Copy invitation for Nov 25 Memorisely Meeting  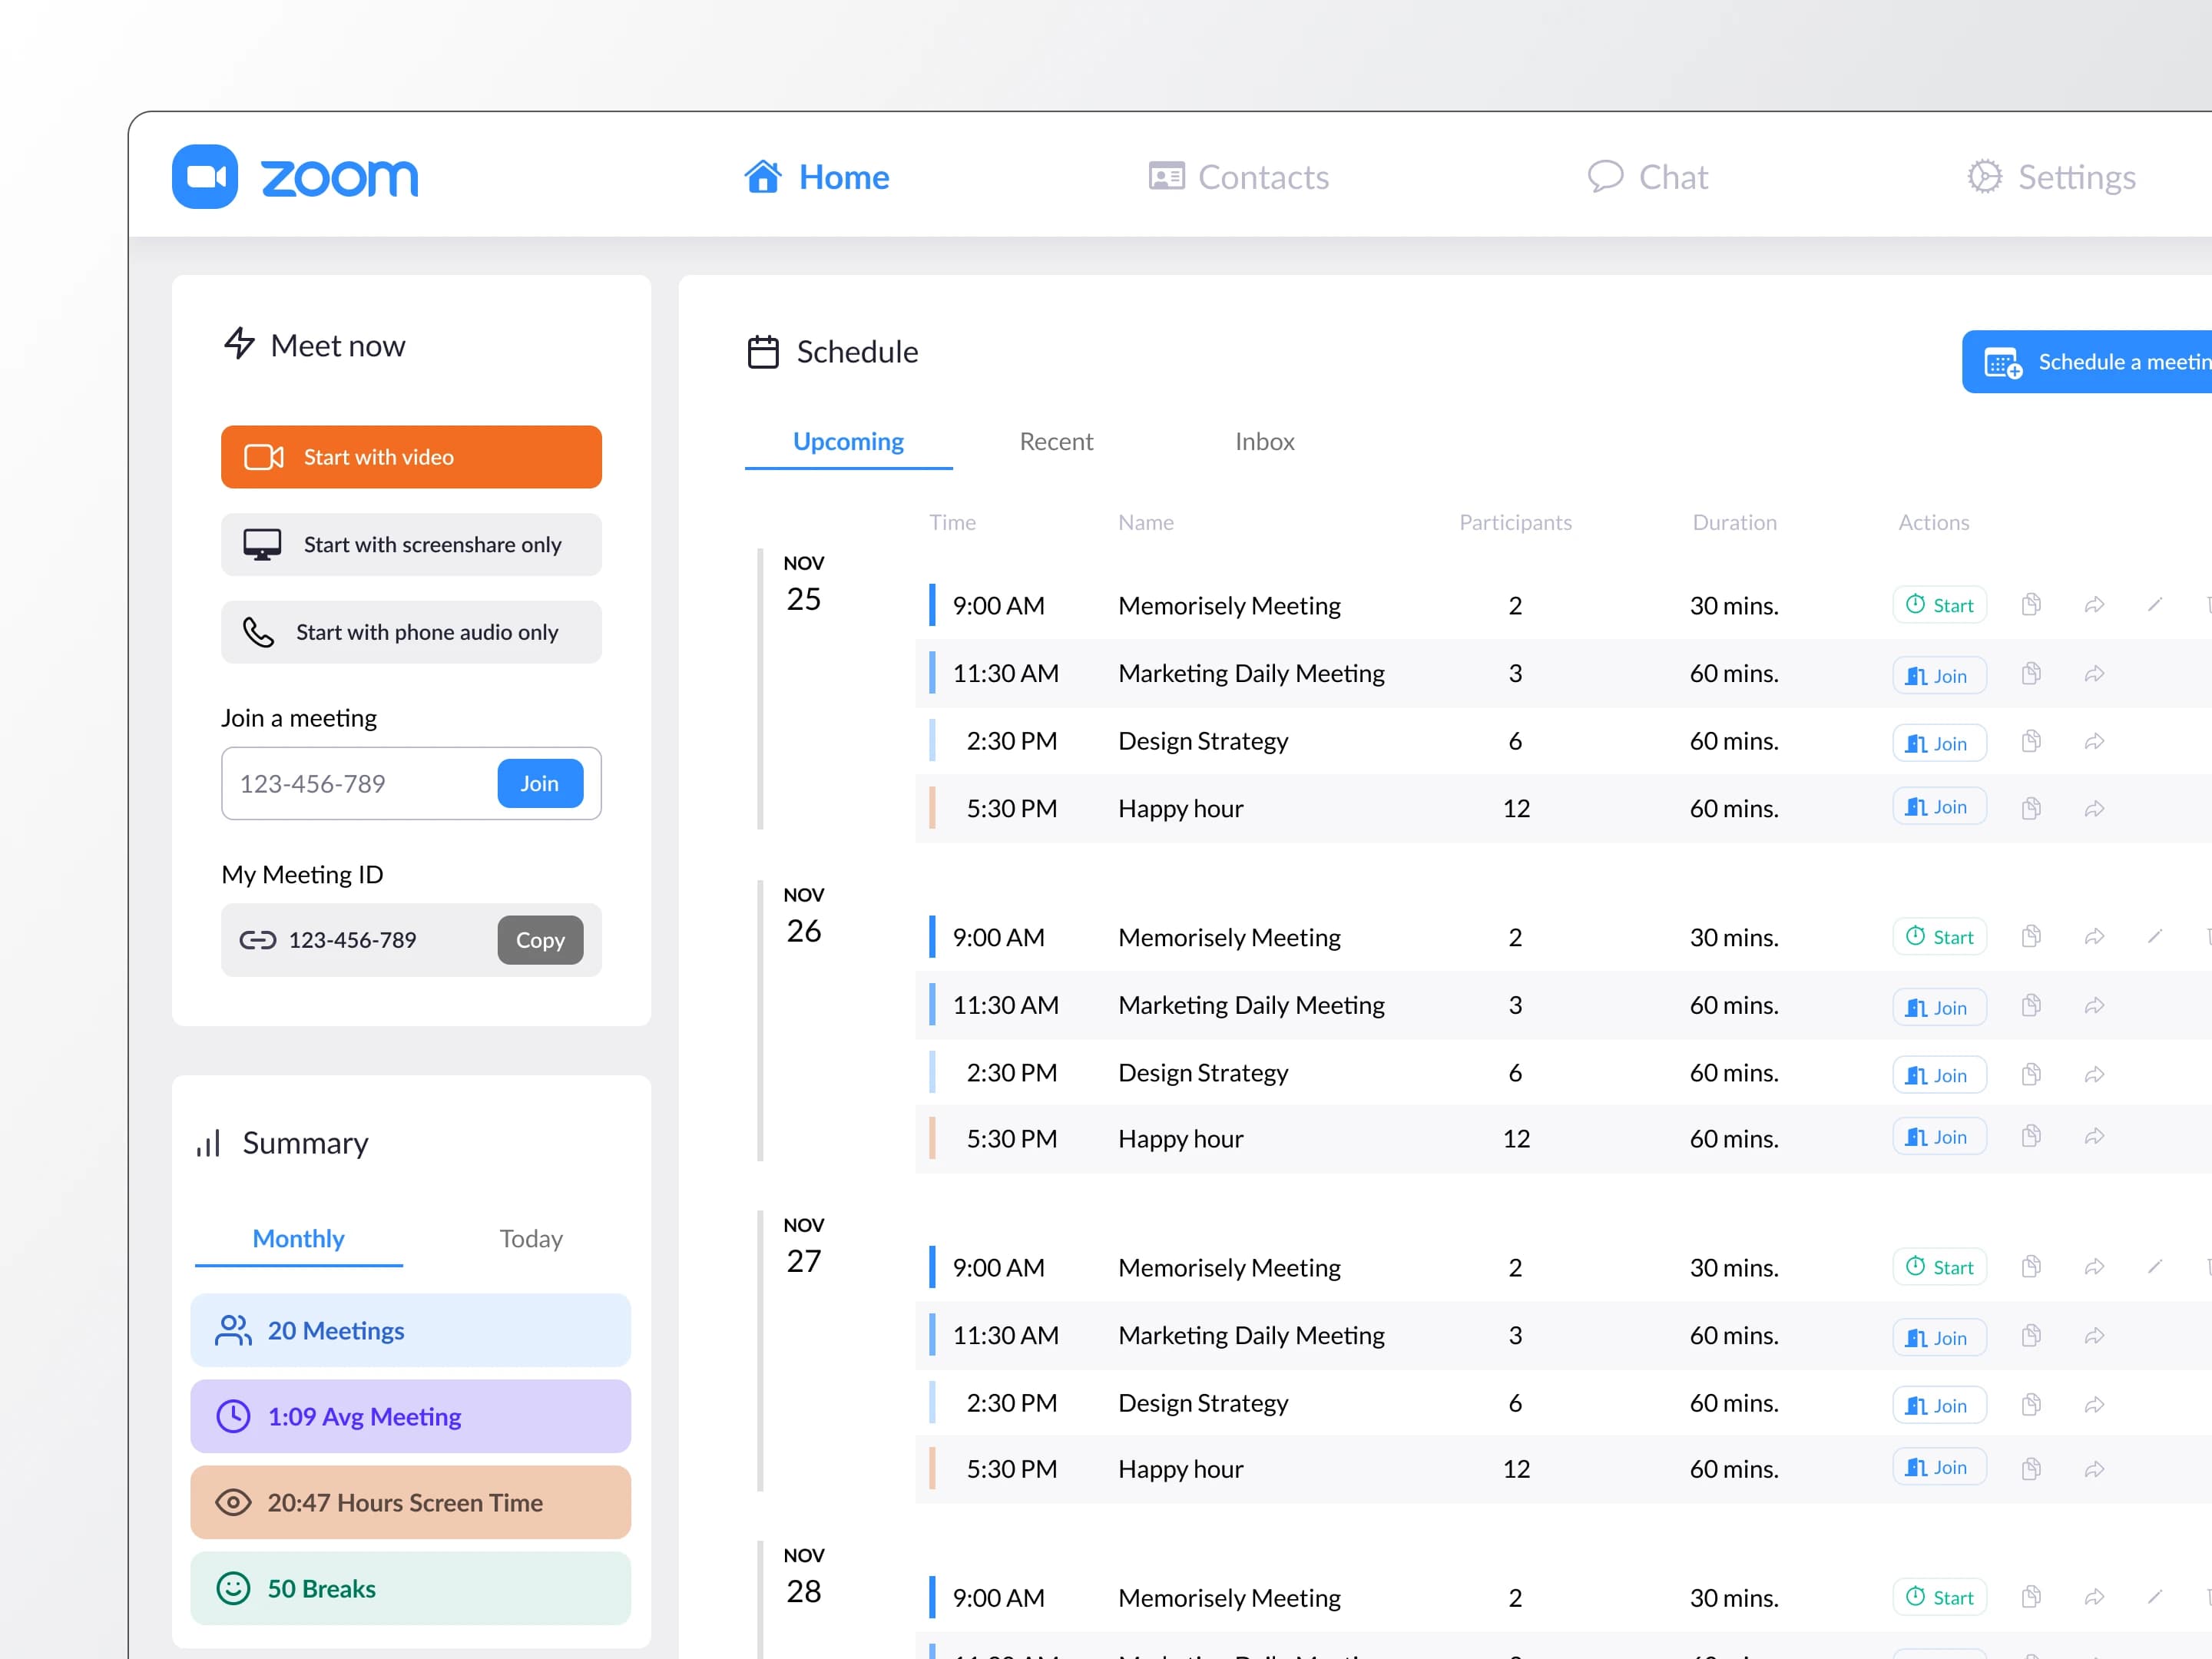point(2031,605)
